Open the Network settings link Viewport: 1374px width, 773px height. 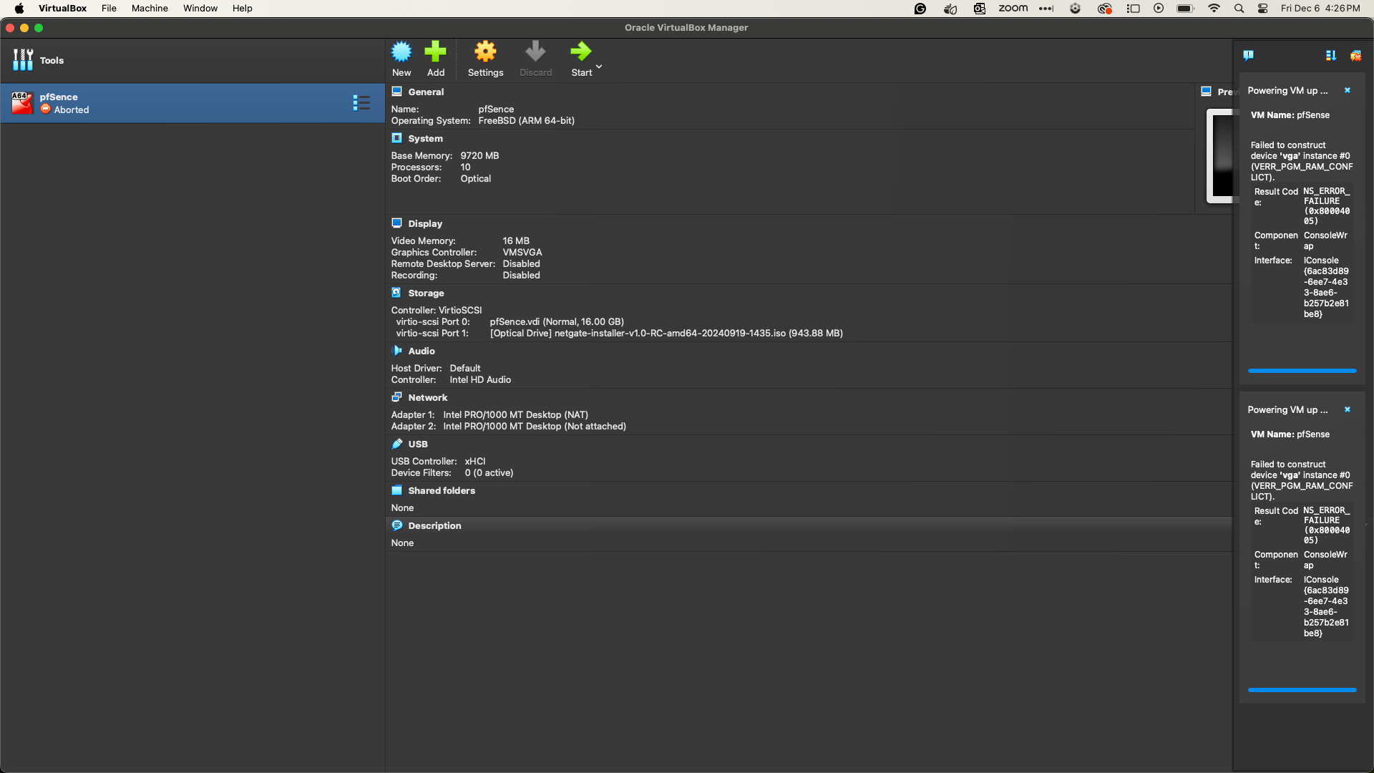tap(427, 397)
